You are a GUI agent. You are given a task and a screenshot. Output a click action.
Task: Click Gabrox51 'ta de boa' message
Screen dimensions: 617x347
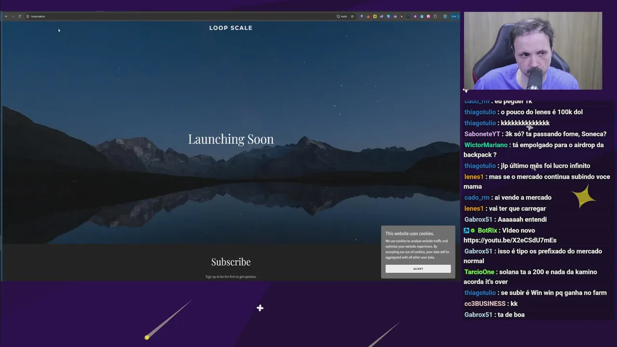coord(511,315)
